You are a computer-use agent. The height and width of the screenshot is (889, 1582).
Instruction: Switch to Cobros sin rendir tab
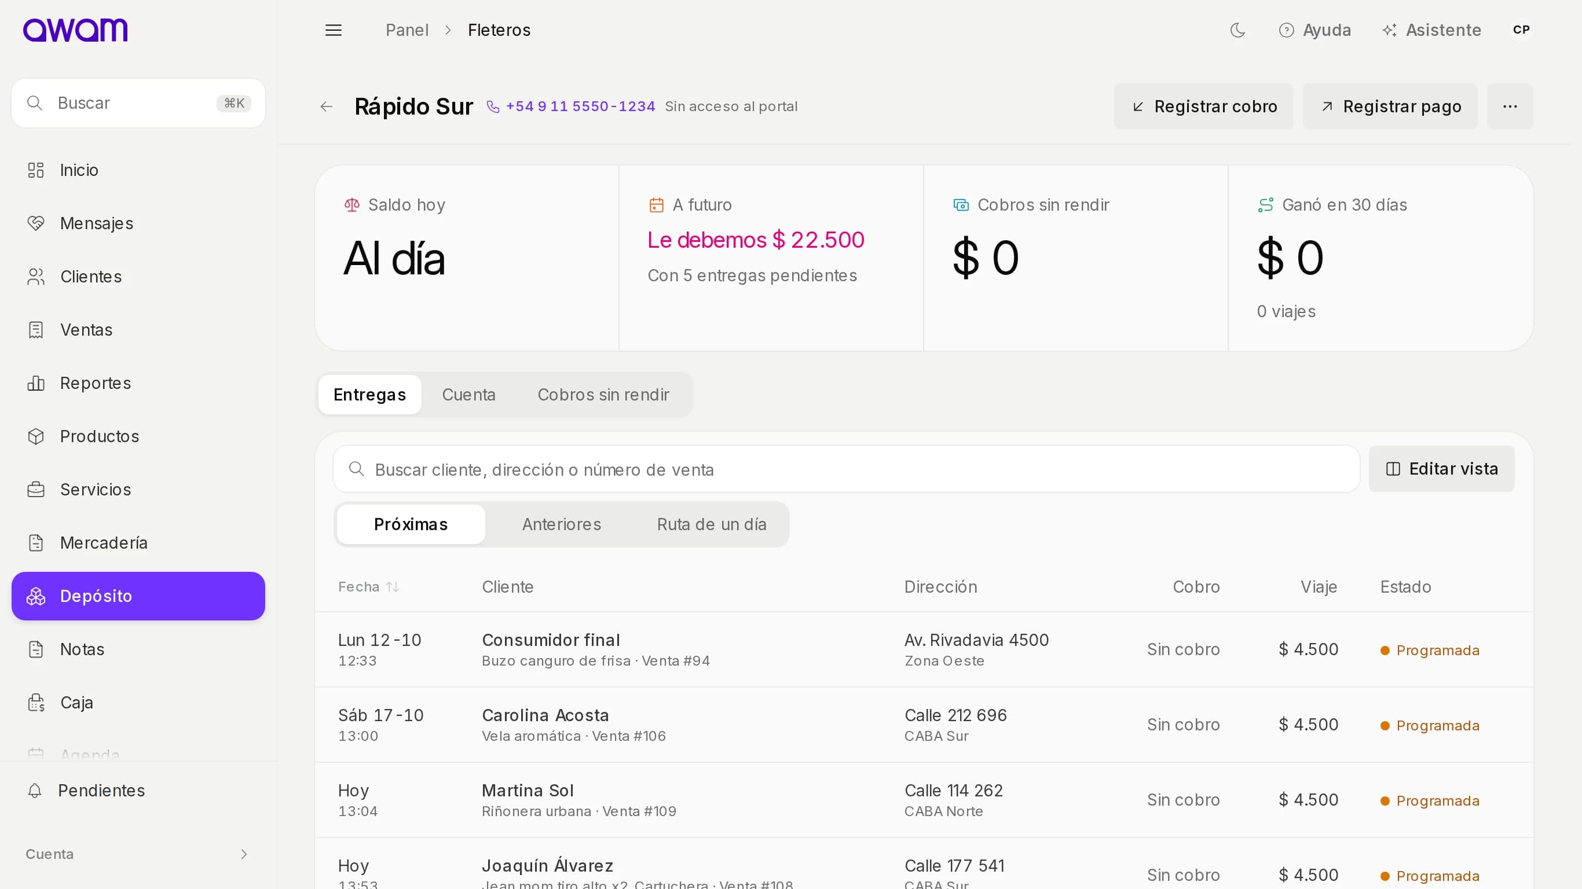pos(603,395)
